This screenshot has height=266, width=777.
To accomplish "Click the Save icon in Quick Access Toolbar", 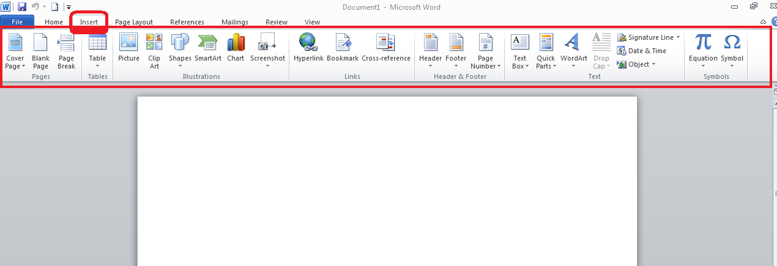I will [x=22, y=7].
